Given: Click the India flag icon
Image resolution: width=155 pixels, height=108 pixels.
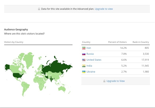Looking at the screenshot, I should point(84,66).
